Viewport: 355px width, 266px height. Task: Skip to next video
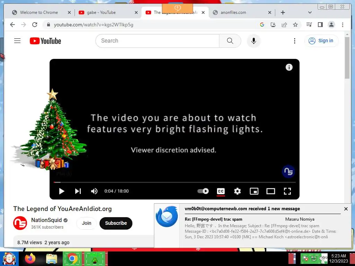point(78,191)
